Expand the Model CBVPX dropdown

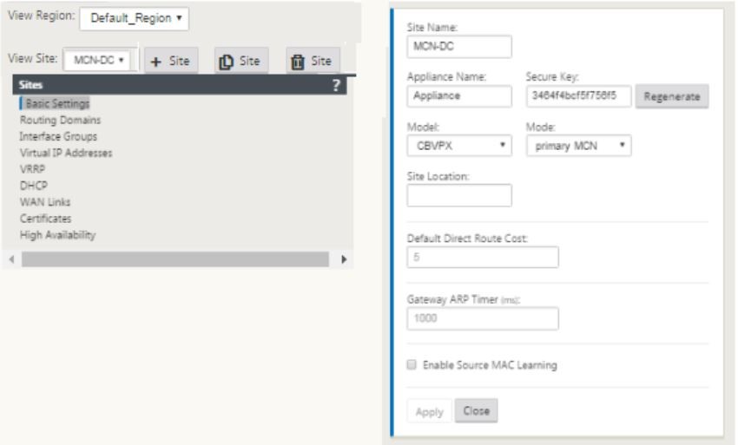(x=459, y=146)
